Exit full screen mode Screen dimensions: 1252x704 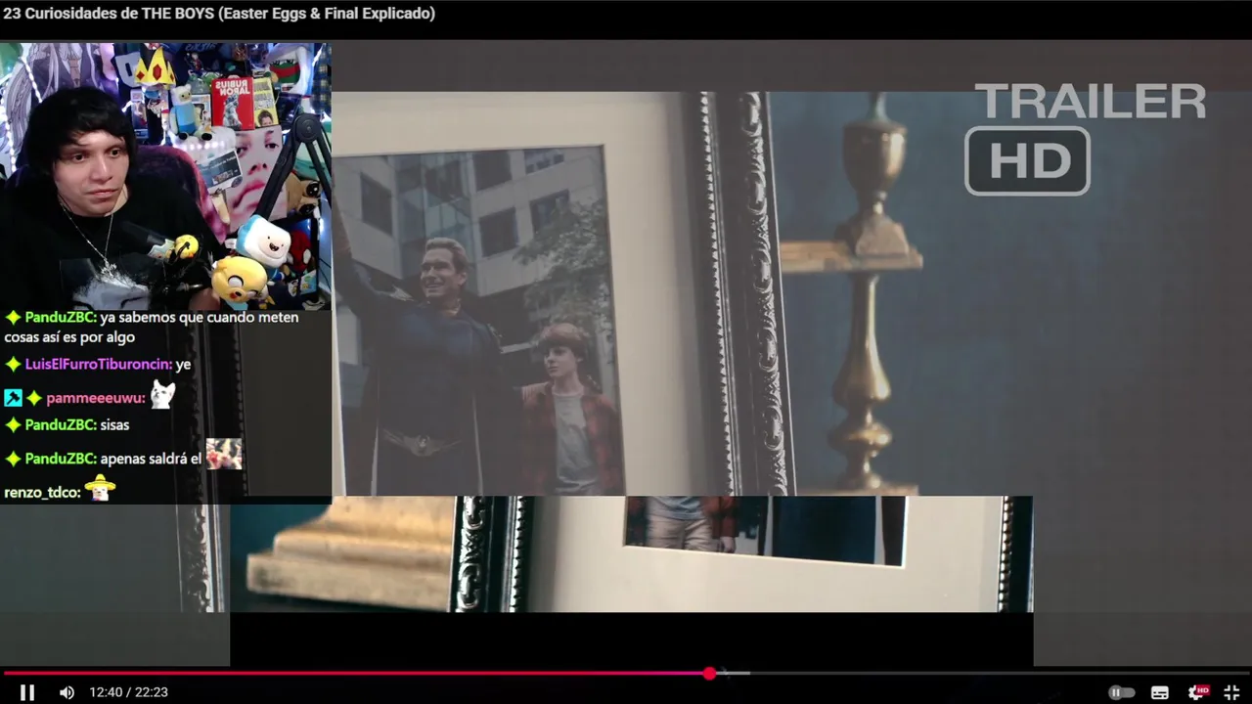(1231, 692)
